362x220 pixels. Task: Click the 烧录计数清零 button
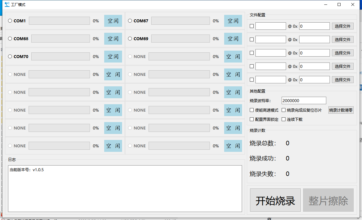click(x=341, y=110)
